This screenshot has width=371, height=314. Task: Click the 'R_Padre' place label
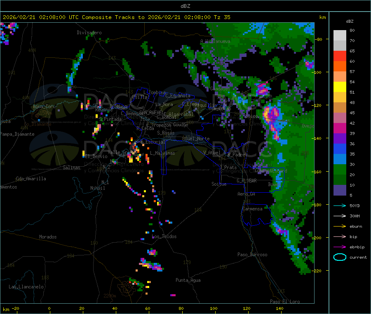click(x=236, y=155)
